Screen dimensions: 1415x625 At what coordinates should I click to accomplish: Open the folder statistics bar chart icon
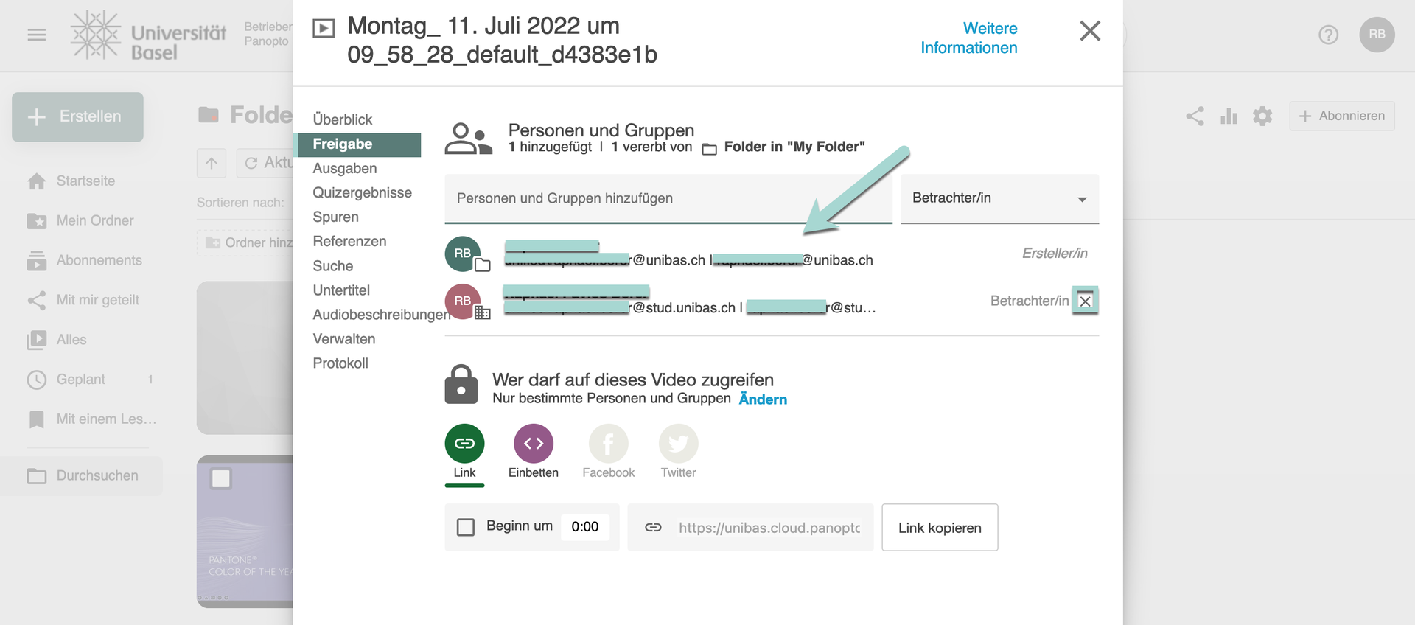1229,116
